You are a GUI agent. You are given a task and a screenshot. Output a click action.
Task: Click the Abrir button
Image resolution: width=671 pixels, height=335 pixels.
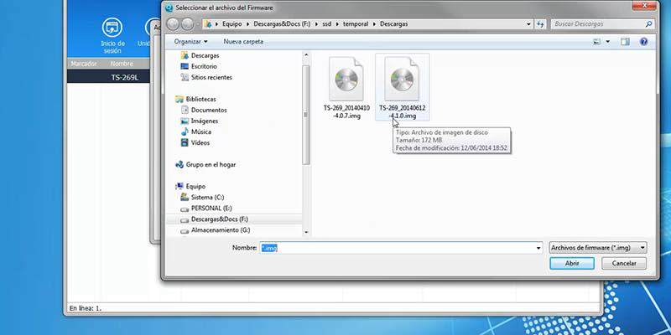(x=572, y=263)
